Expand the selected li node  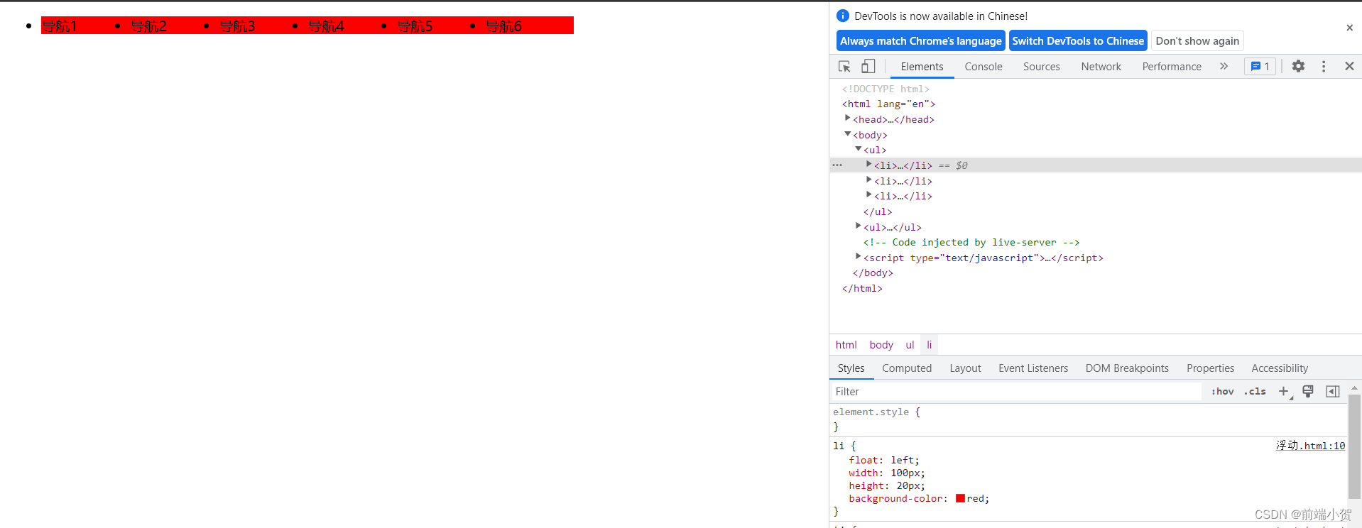coord(868,164)
